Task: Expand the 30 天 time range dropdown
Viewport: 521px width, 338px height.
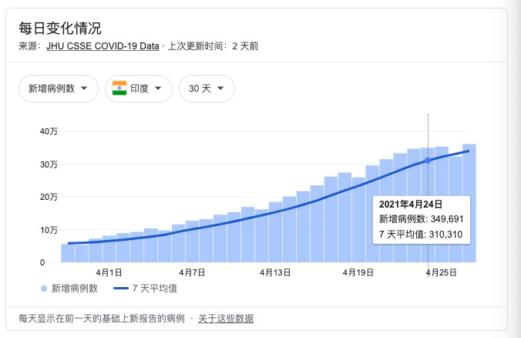Action: click(x=207, y=89)
